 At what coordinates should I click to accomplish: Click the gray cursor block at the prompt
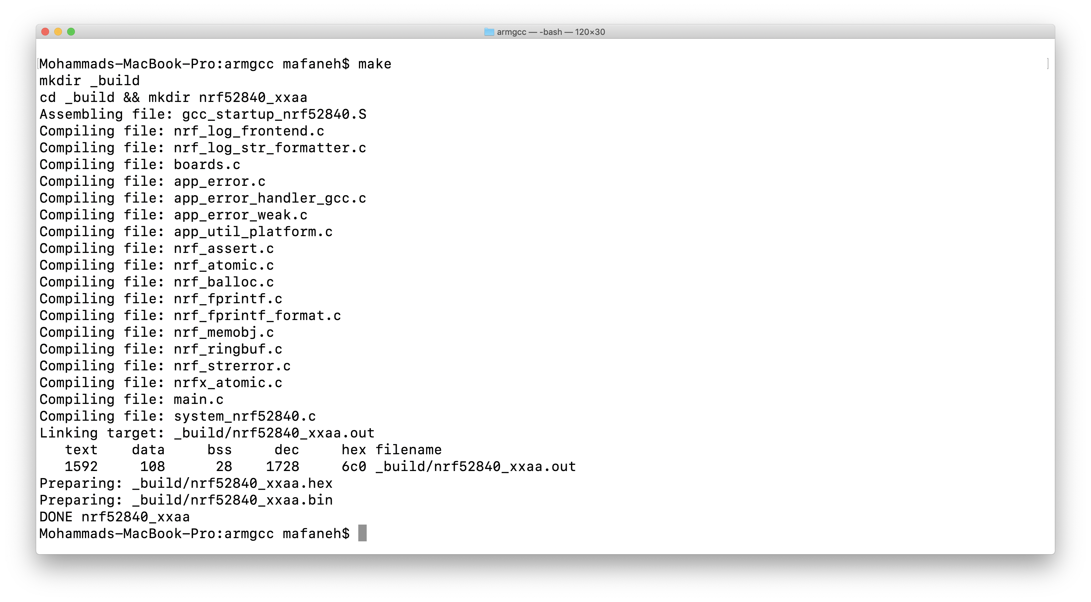coord(362,533)
